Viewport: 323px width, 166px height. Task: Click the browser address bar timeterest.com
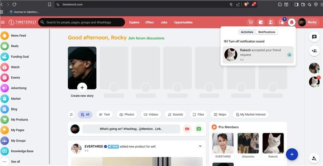tap(73, 4)
